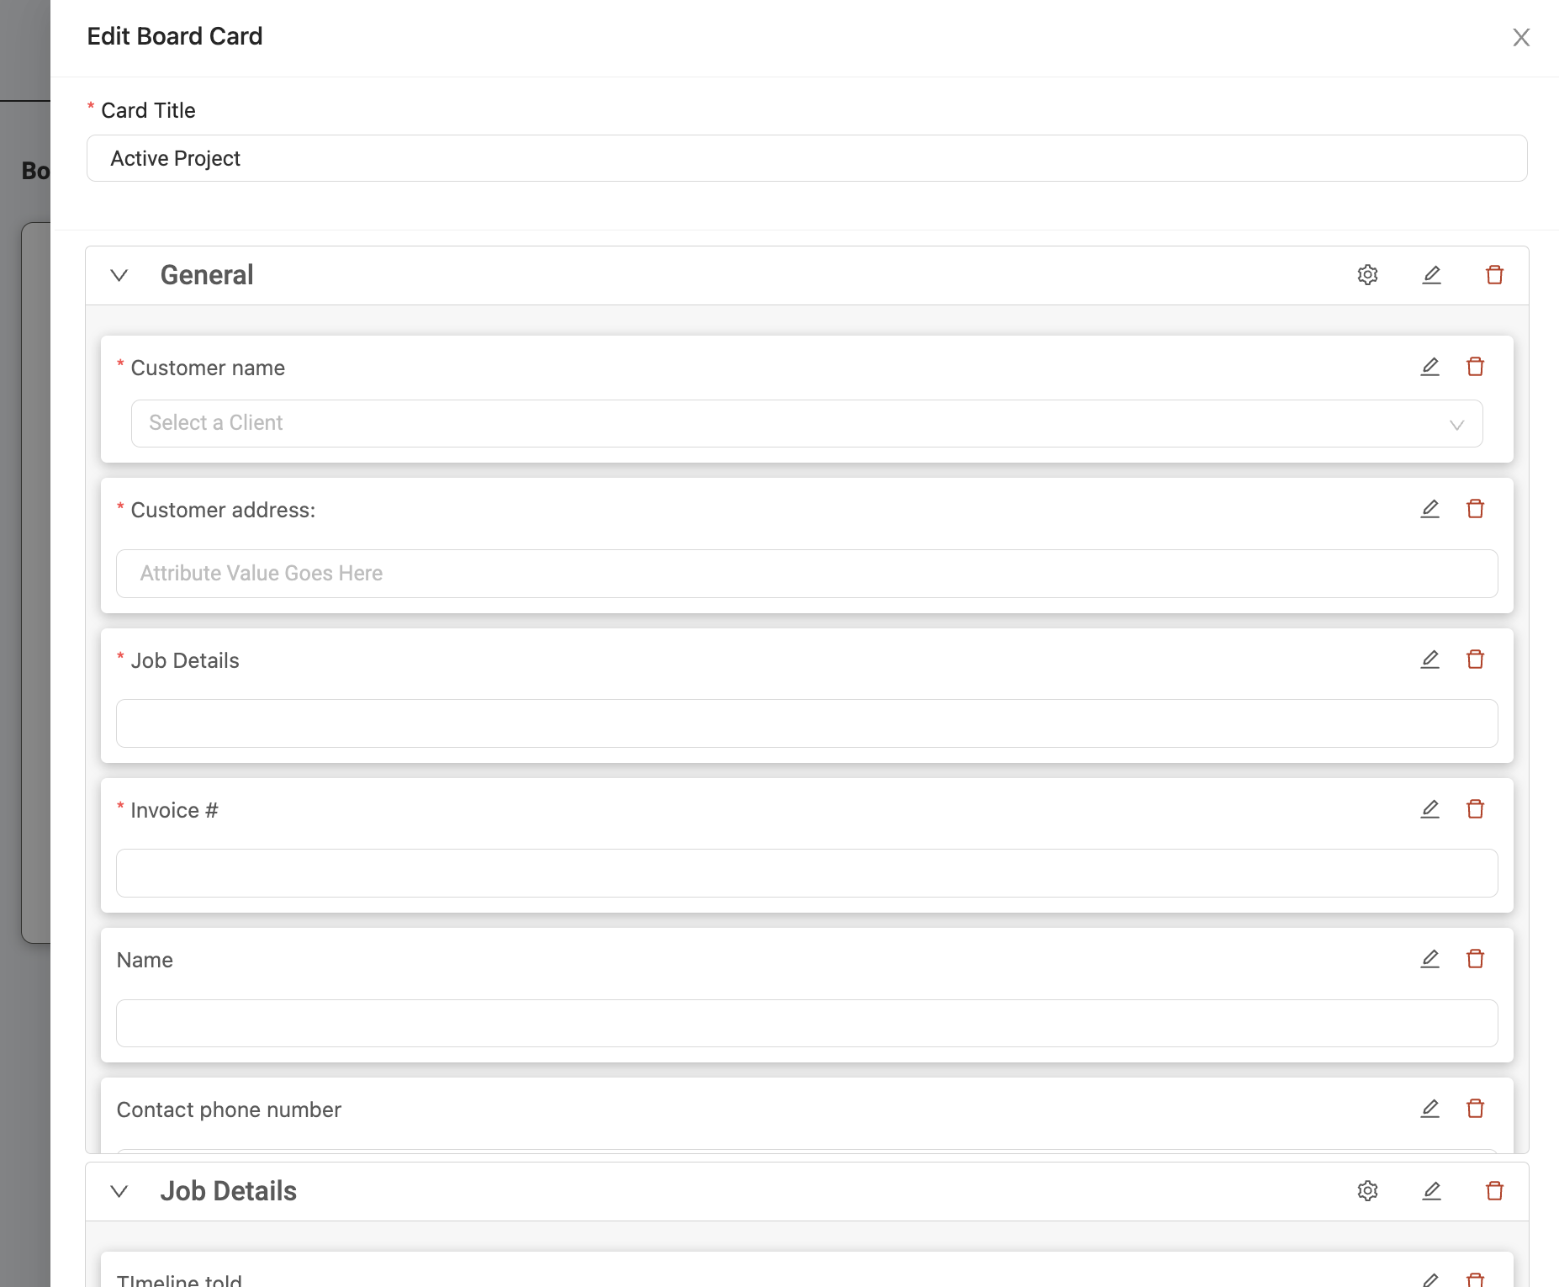The width and height of the screenshot is (1559, 1287).
Task: Delete the Contact phone number field
Action: pos(1475,1109)
